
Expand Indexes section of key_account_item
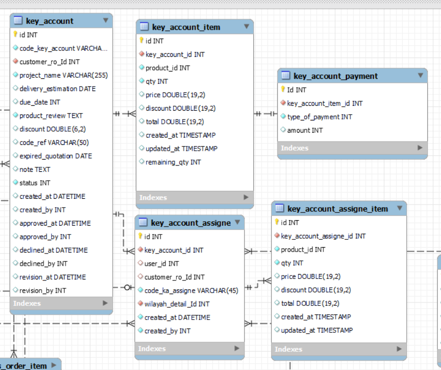point(246,197)
